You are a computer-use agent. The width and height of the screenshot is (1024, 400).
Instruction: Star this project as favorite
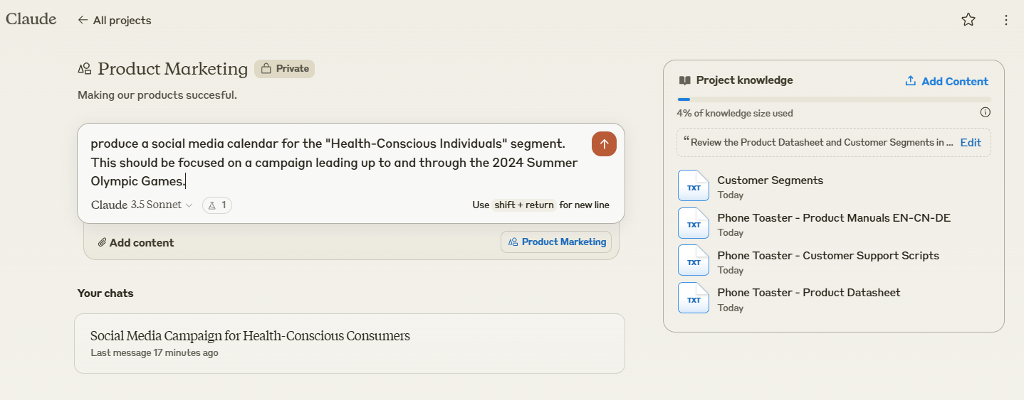(x=968, y=20)
